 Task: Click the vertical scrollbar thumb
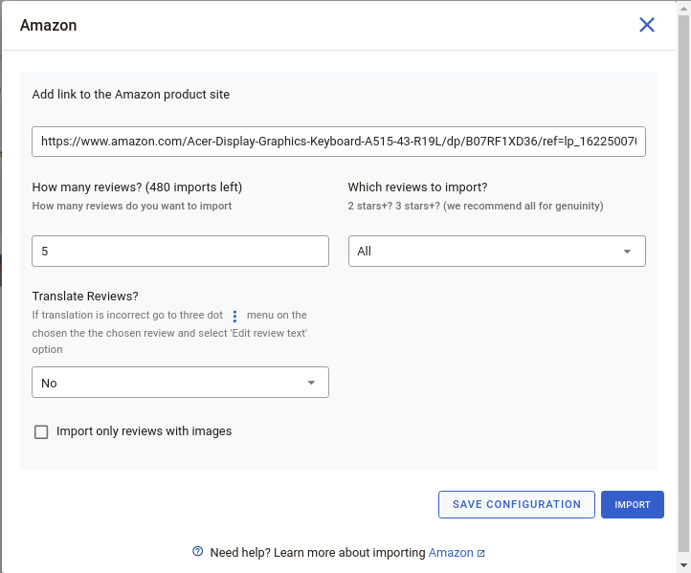coord(683,282)
